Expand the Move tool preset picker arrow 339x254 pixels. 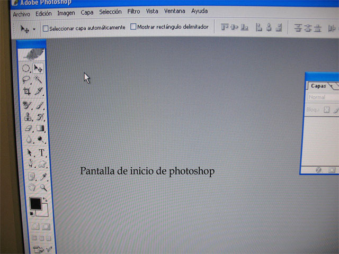tap(34, 29)
